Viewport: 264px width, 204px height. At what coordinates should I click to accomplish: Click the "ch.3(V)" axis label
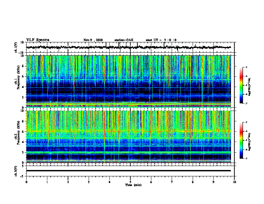pyautogui.click(x=16, y=171)
